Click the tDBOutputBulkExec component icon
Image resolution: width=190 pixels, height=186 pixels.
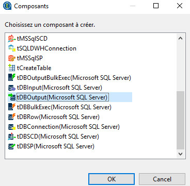point(12,78)
